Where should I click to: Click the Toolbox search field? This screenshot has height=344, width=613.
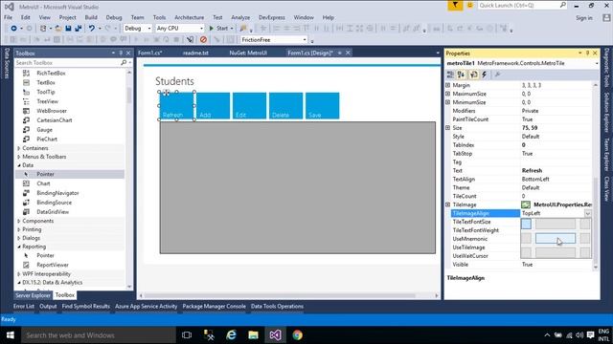point(68,63)
